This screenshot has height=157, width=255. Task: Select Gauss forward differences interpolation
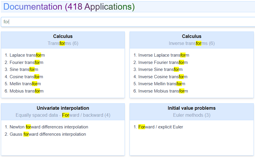[x=48, y=134]
